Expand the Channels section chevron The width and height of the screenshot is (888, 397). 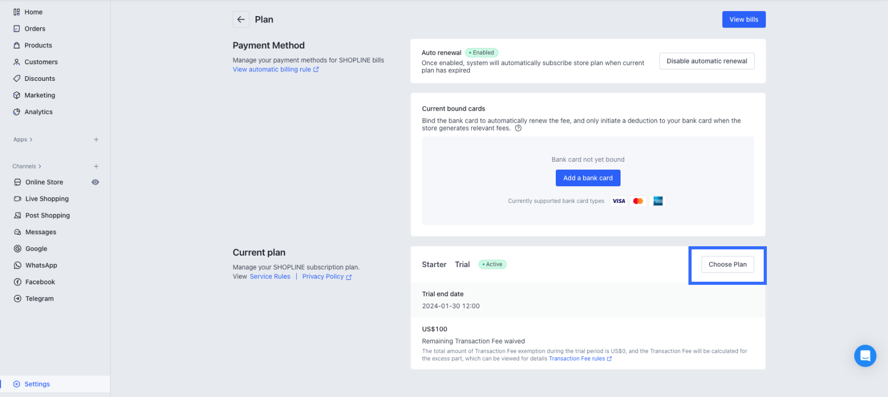pyautogui.click(x=40, y=166)
